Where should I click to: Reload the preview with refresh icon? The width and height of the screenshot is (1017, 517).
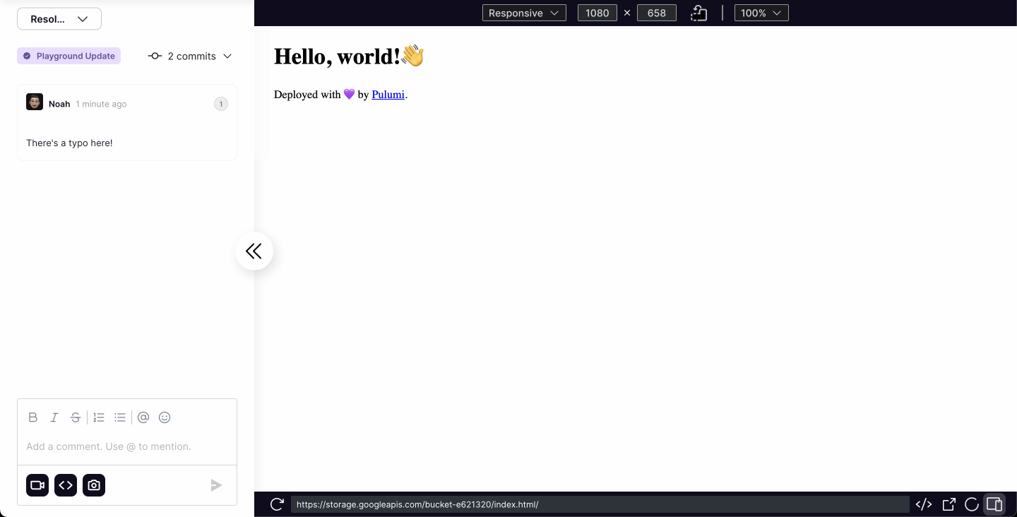pyautogui.click(x=277, y=504)
